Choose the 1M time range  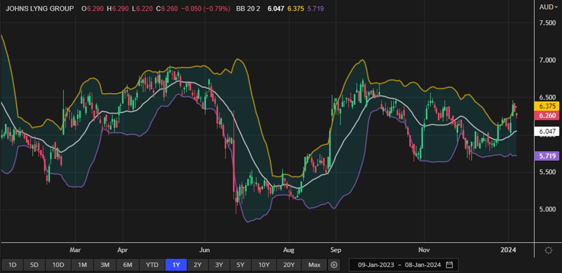pos(82,265)
